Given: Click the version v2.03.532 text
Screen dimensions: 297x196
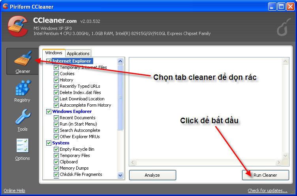Looking at the screenshot, I should [x=90, y=21].
